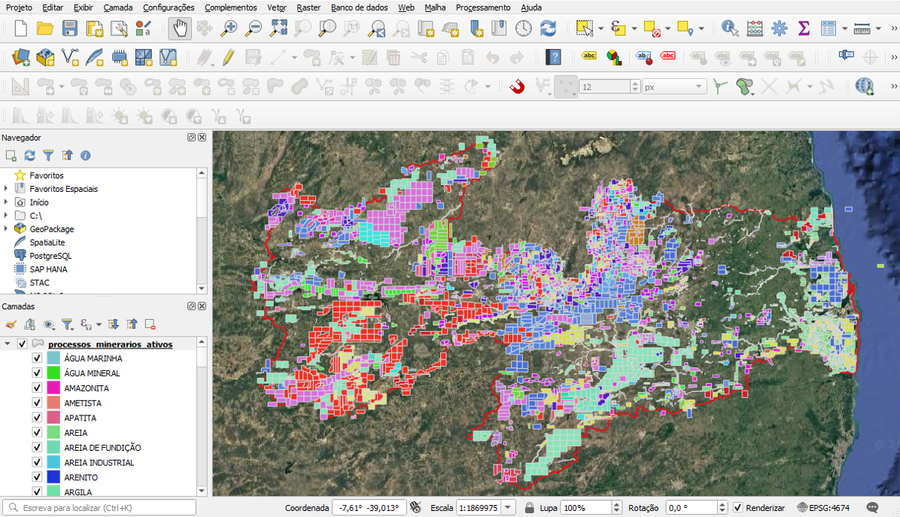Click the Refresh map canvas icon
This screenshot has width=900, height=517.
click(548, 29)
